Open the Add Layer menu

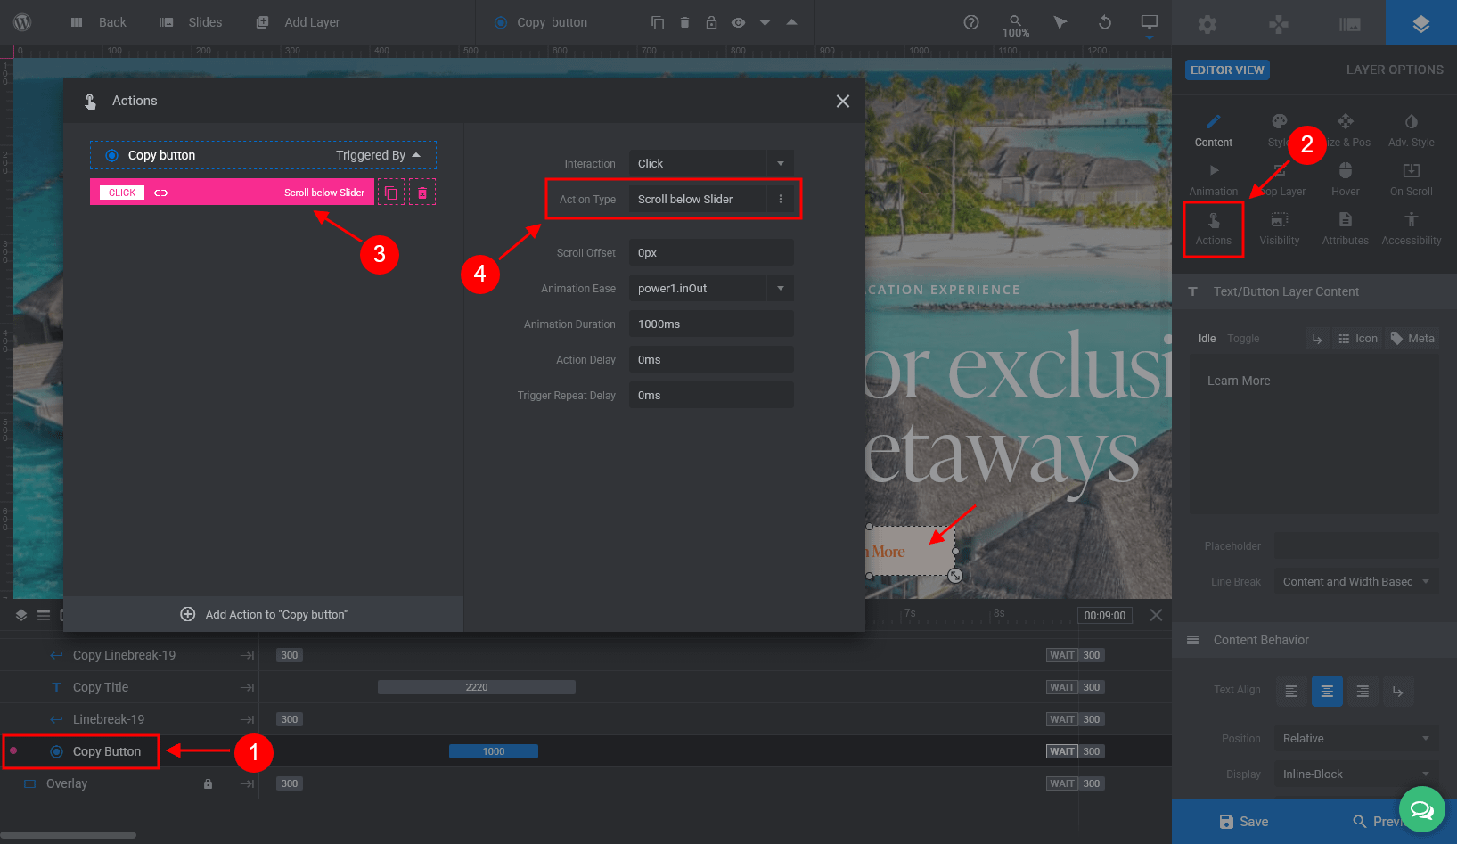(x=298, y=22)
